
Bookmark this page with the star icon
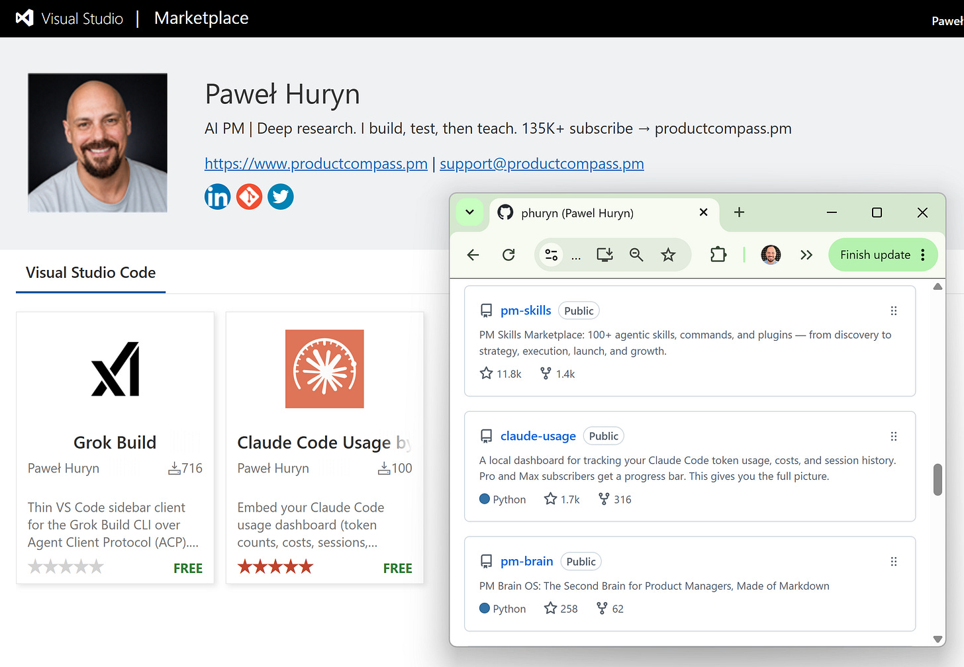(668, 255)
